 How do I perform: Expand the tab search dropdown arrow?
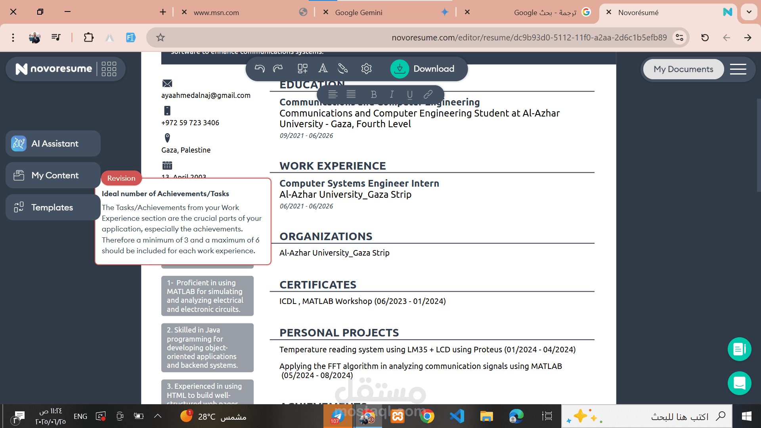point(749,12)
